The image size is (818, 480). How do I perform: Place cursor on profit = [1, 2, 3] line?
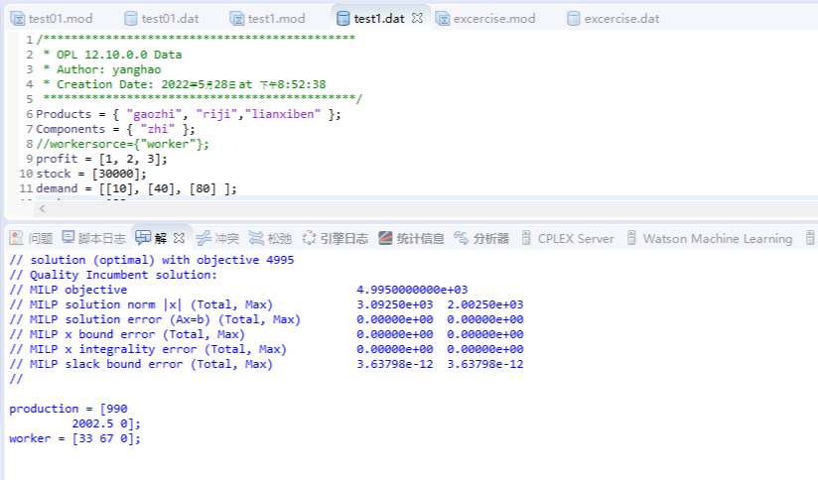tap(101, 159)
